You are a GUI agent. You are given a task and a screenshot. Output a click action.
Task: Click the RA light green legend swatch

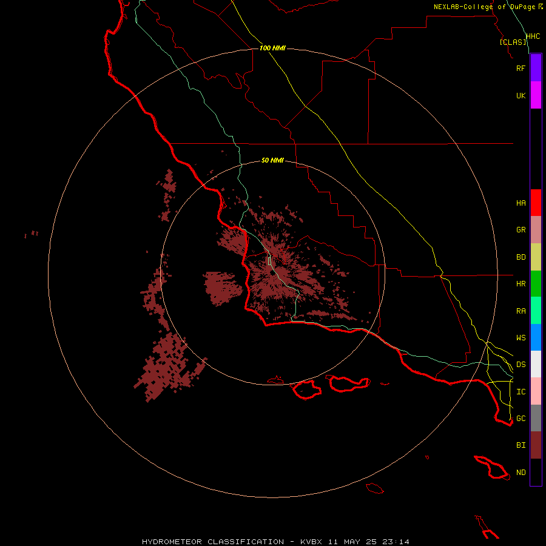[x=536, y=311]
